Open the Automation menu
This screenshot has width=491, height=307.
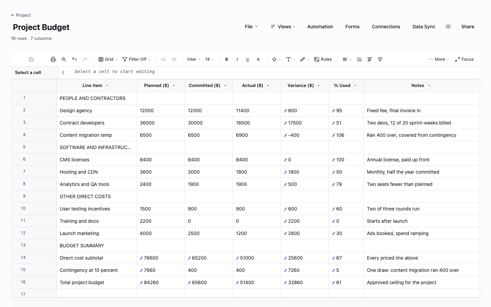pyautogui.click(x=320, y=27)
